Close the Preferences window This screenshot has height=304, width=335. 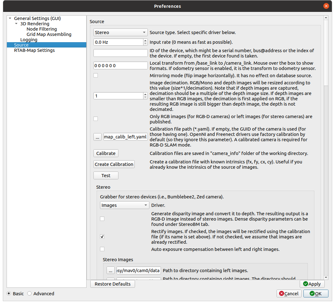[x=326, y=6]
